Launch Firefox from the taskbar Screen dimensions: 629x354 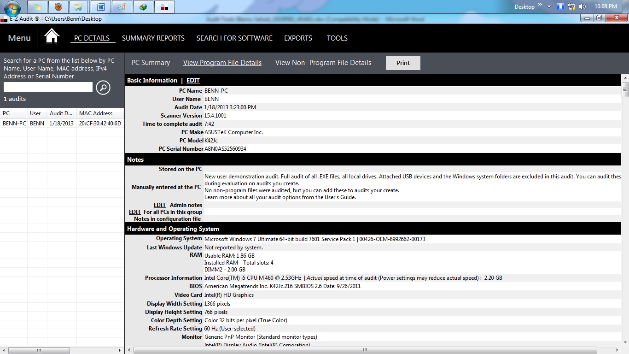58,6
